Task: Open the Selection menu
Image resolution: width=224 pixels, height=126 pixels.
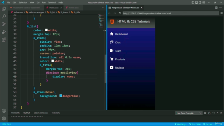Action: click(x=23, y=2)
